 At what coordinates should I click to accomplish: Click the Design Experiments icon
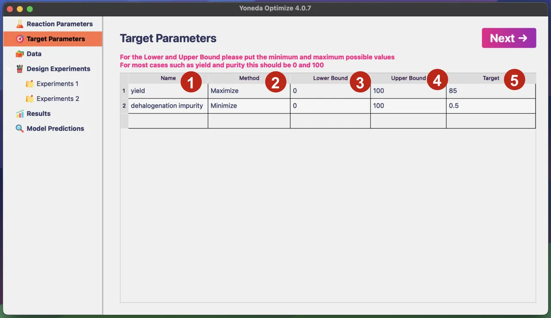(x=19, y=69)
